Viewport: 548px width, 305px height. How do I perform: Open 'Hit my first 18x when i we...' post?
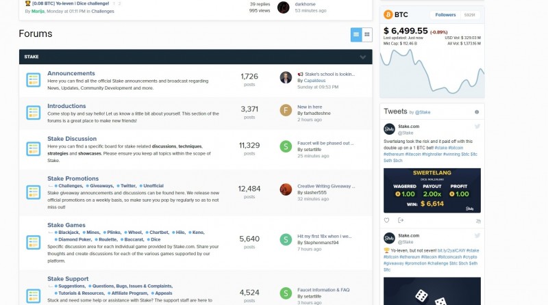(x=324, y=237)
